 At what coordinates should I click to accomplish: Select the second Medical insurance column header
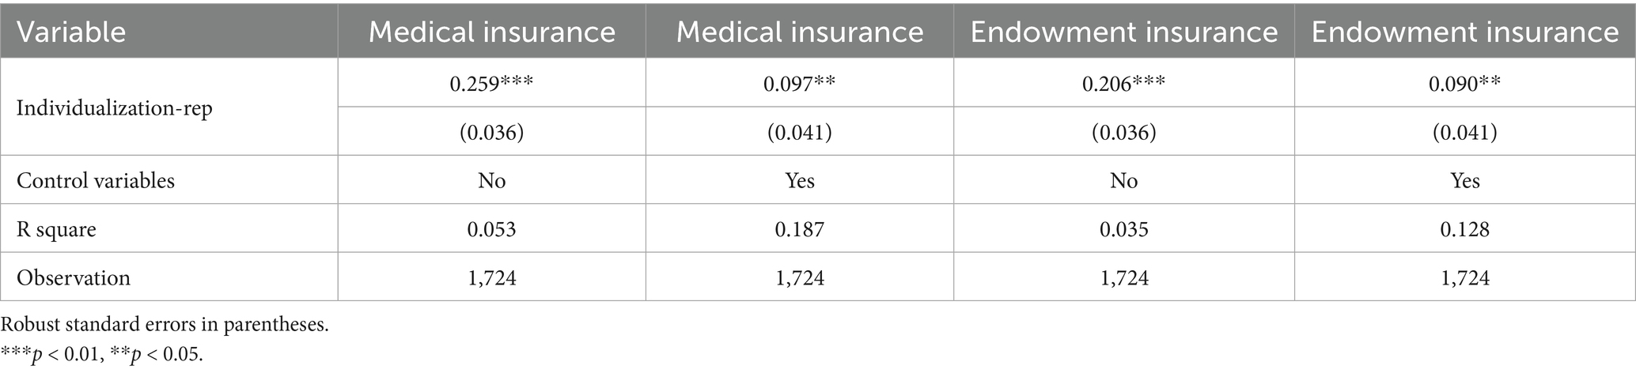pyautogui.click(x=800, y=32)
